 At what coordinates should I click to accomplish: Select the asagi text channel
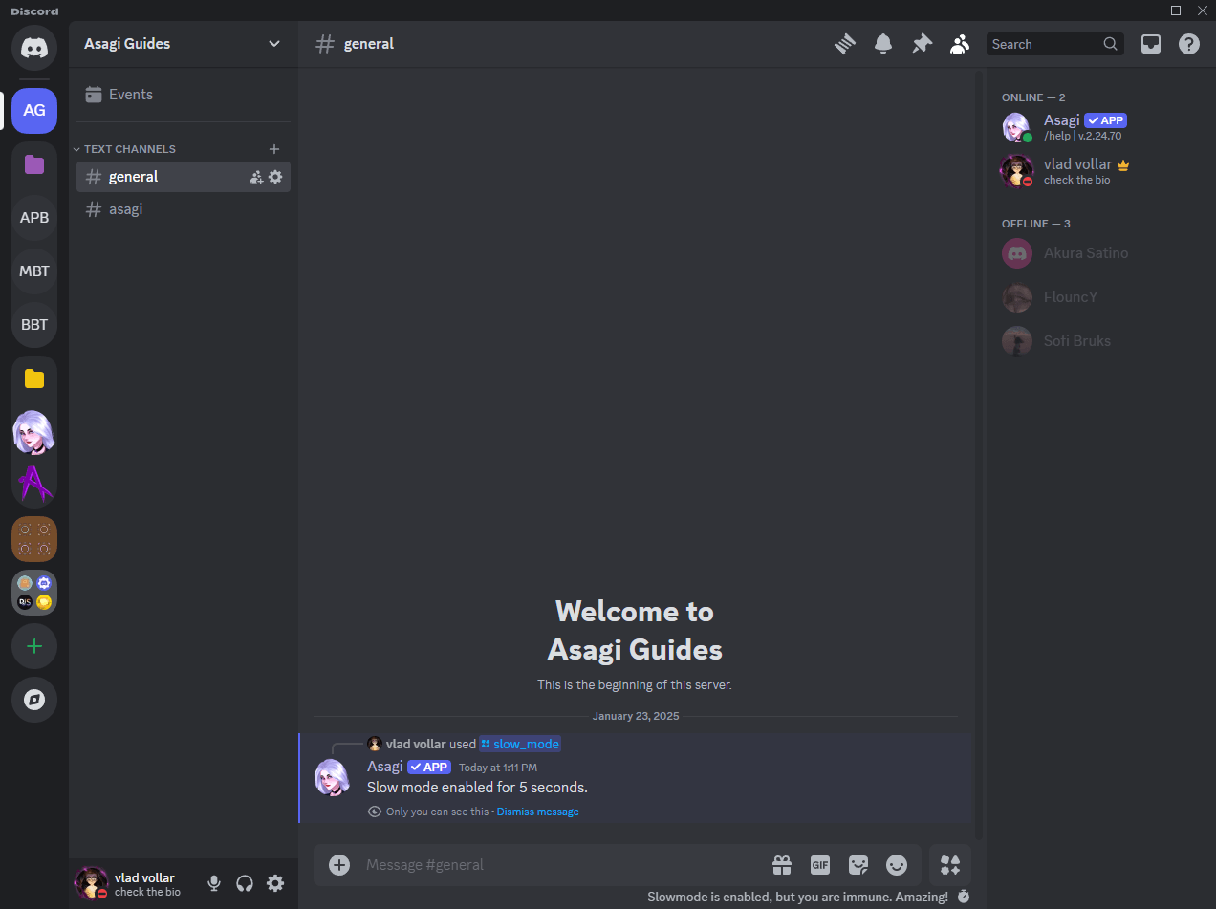click(x=183, y=209)
